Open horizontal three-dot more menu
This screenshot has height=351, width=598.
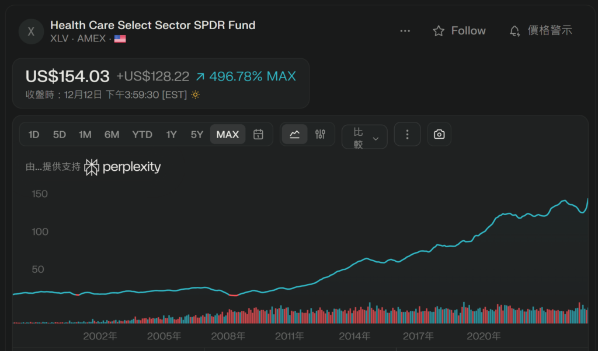(405, 31)
